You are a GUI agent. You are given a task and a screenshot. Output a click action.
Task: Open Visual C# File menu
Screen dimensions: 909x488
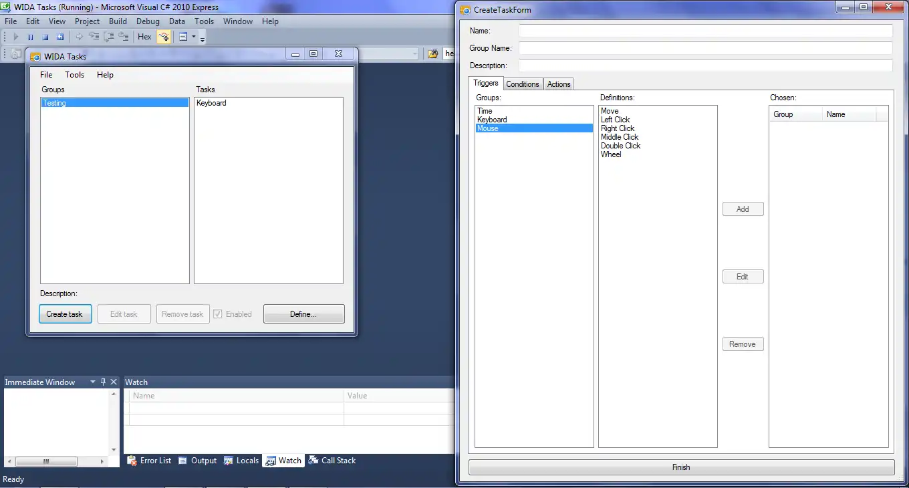click(x=11, y=21)
